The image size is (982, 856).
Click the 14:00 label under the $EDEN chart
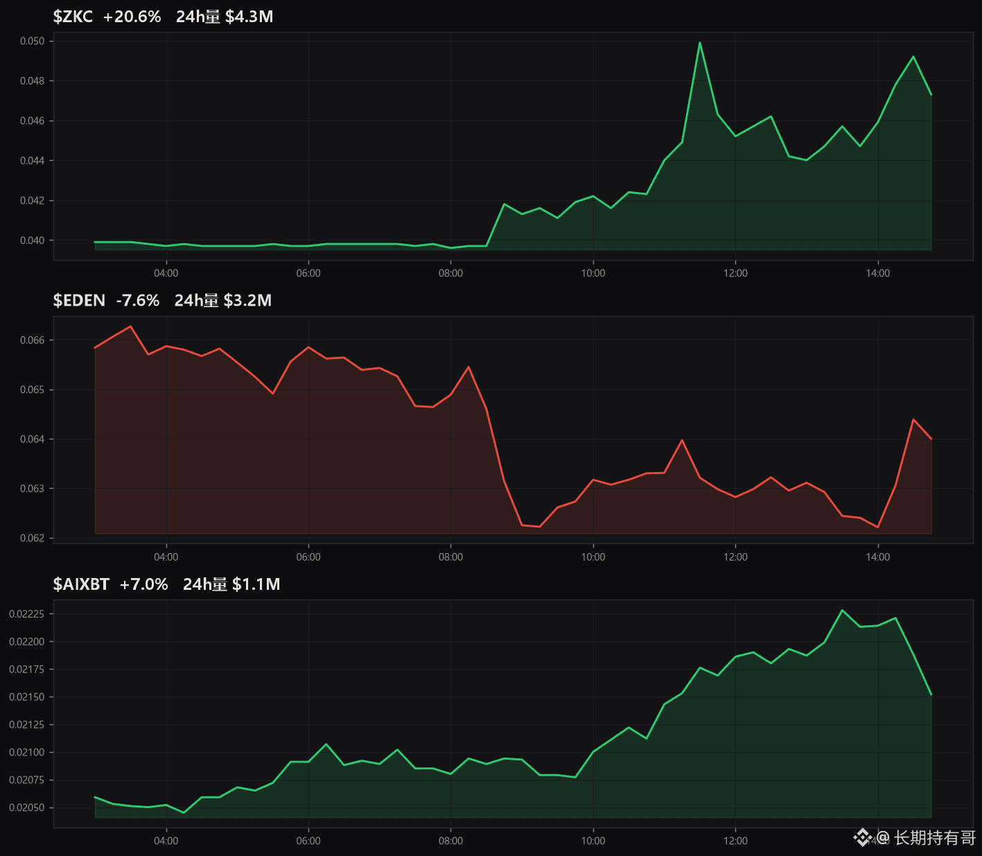[878, 557]
